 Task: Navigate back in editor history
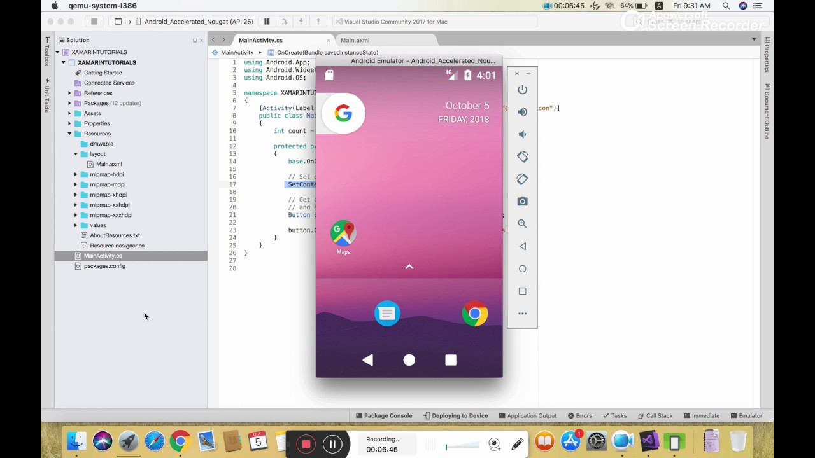(x=213, y=40)
